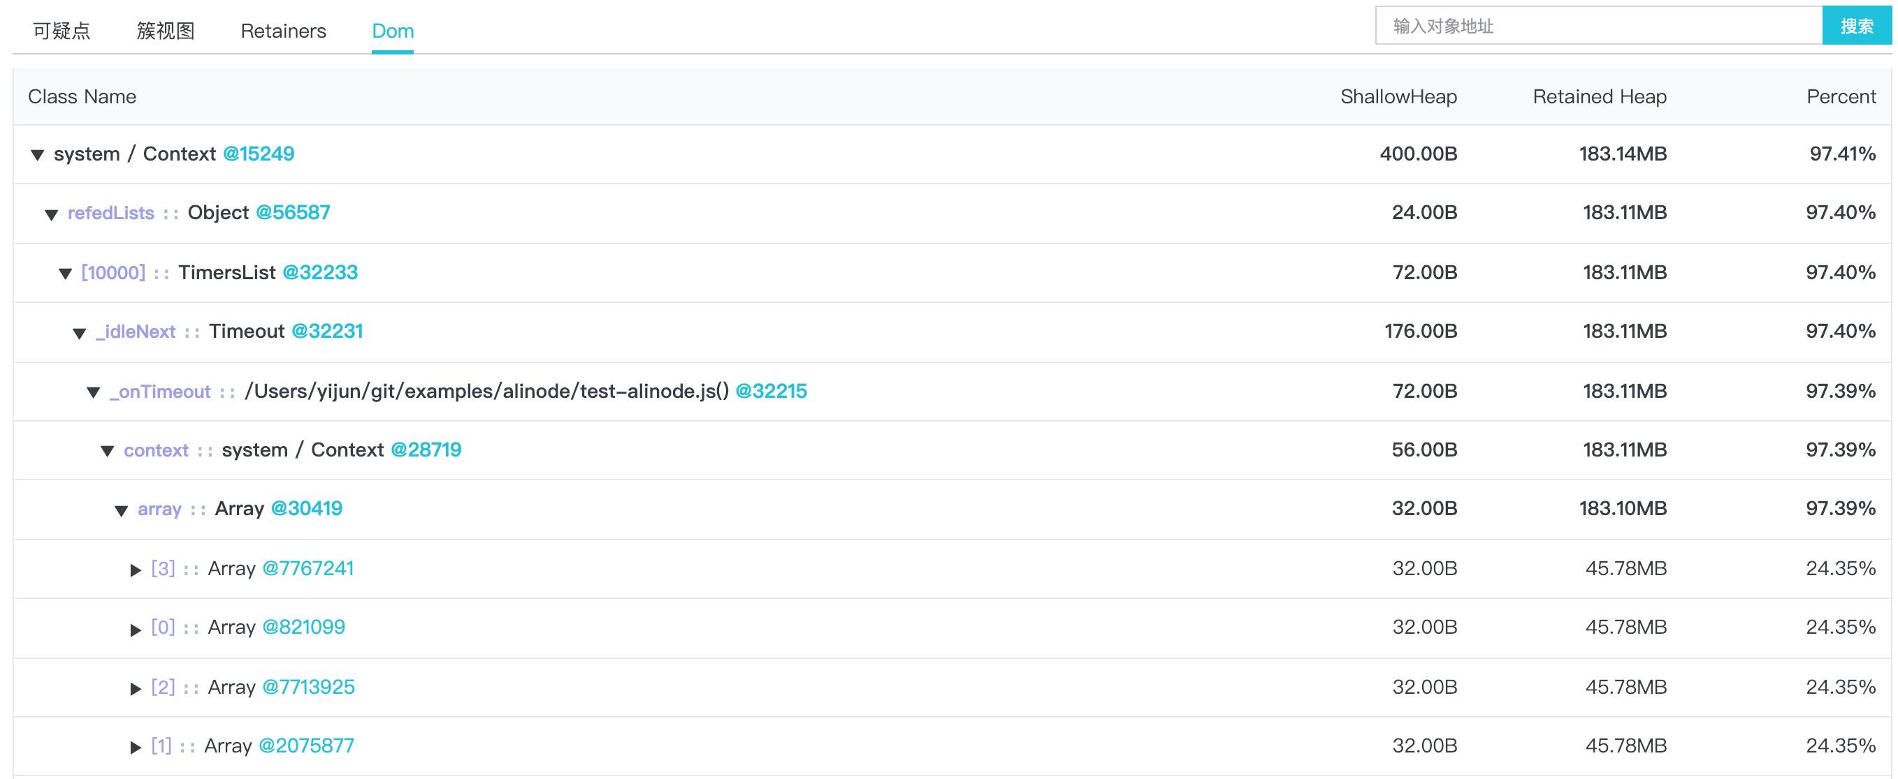Expand the Array @821099 node
This screenshot has height=779, width=1898.
click(x=136, y=628)
